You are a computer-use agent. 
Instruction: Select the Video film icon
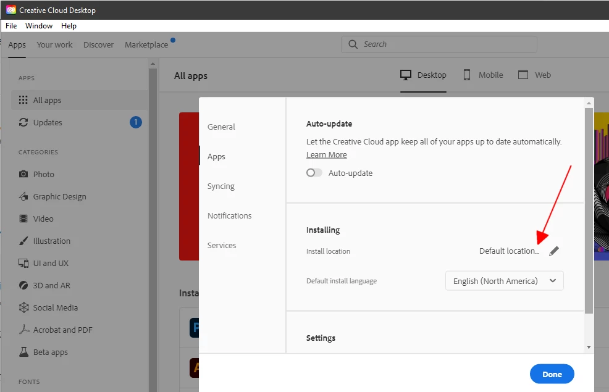[x=23, y=219]
